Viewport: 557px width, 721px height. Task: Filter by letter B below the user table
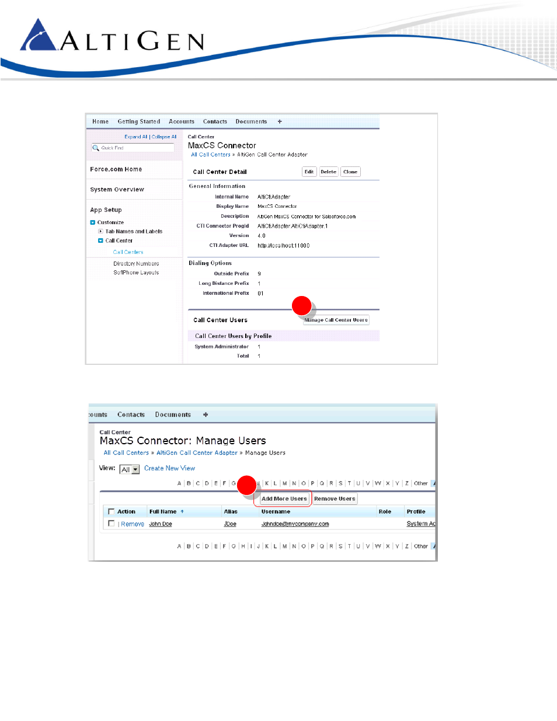pyautogui.click(x=189, y=546)
